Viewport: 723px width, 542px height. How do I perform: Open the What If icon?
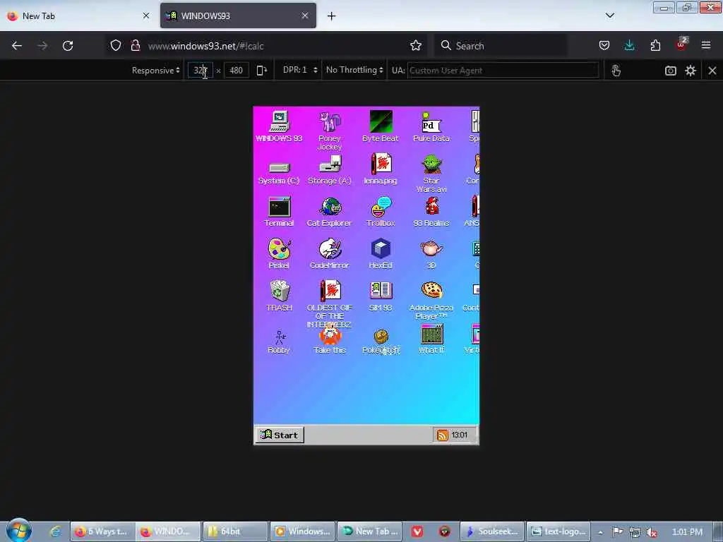tap(431, 338)
